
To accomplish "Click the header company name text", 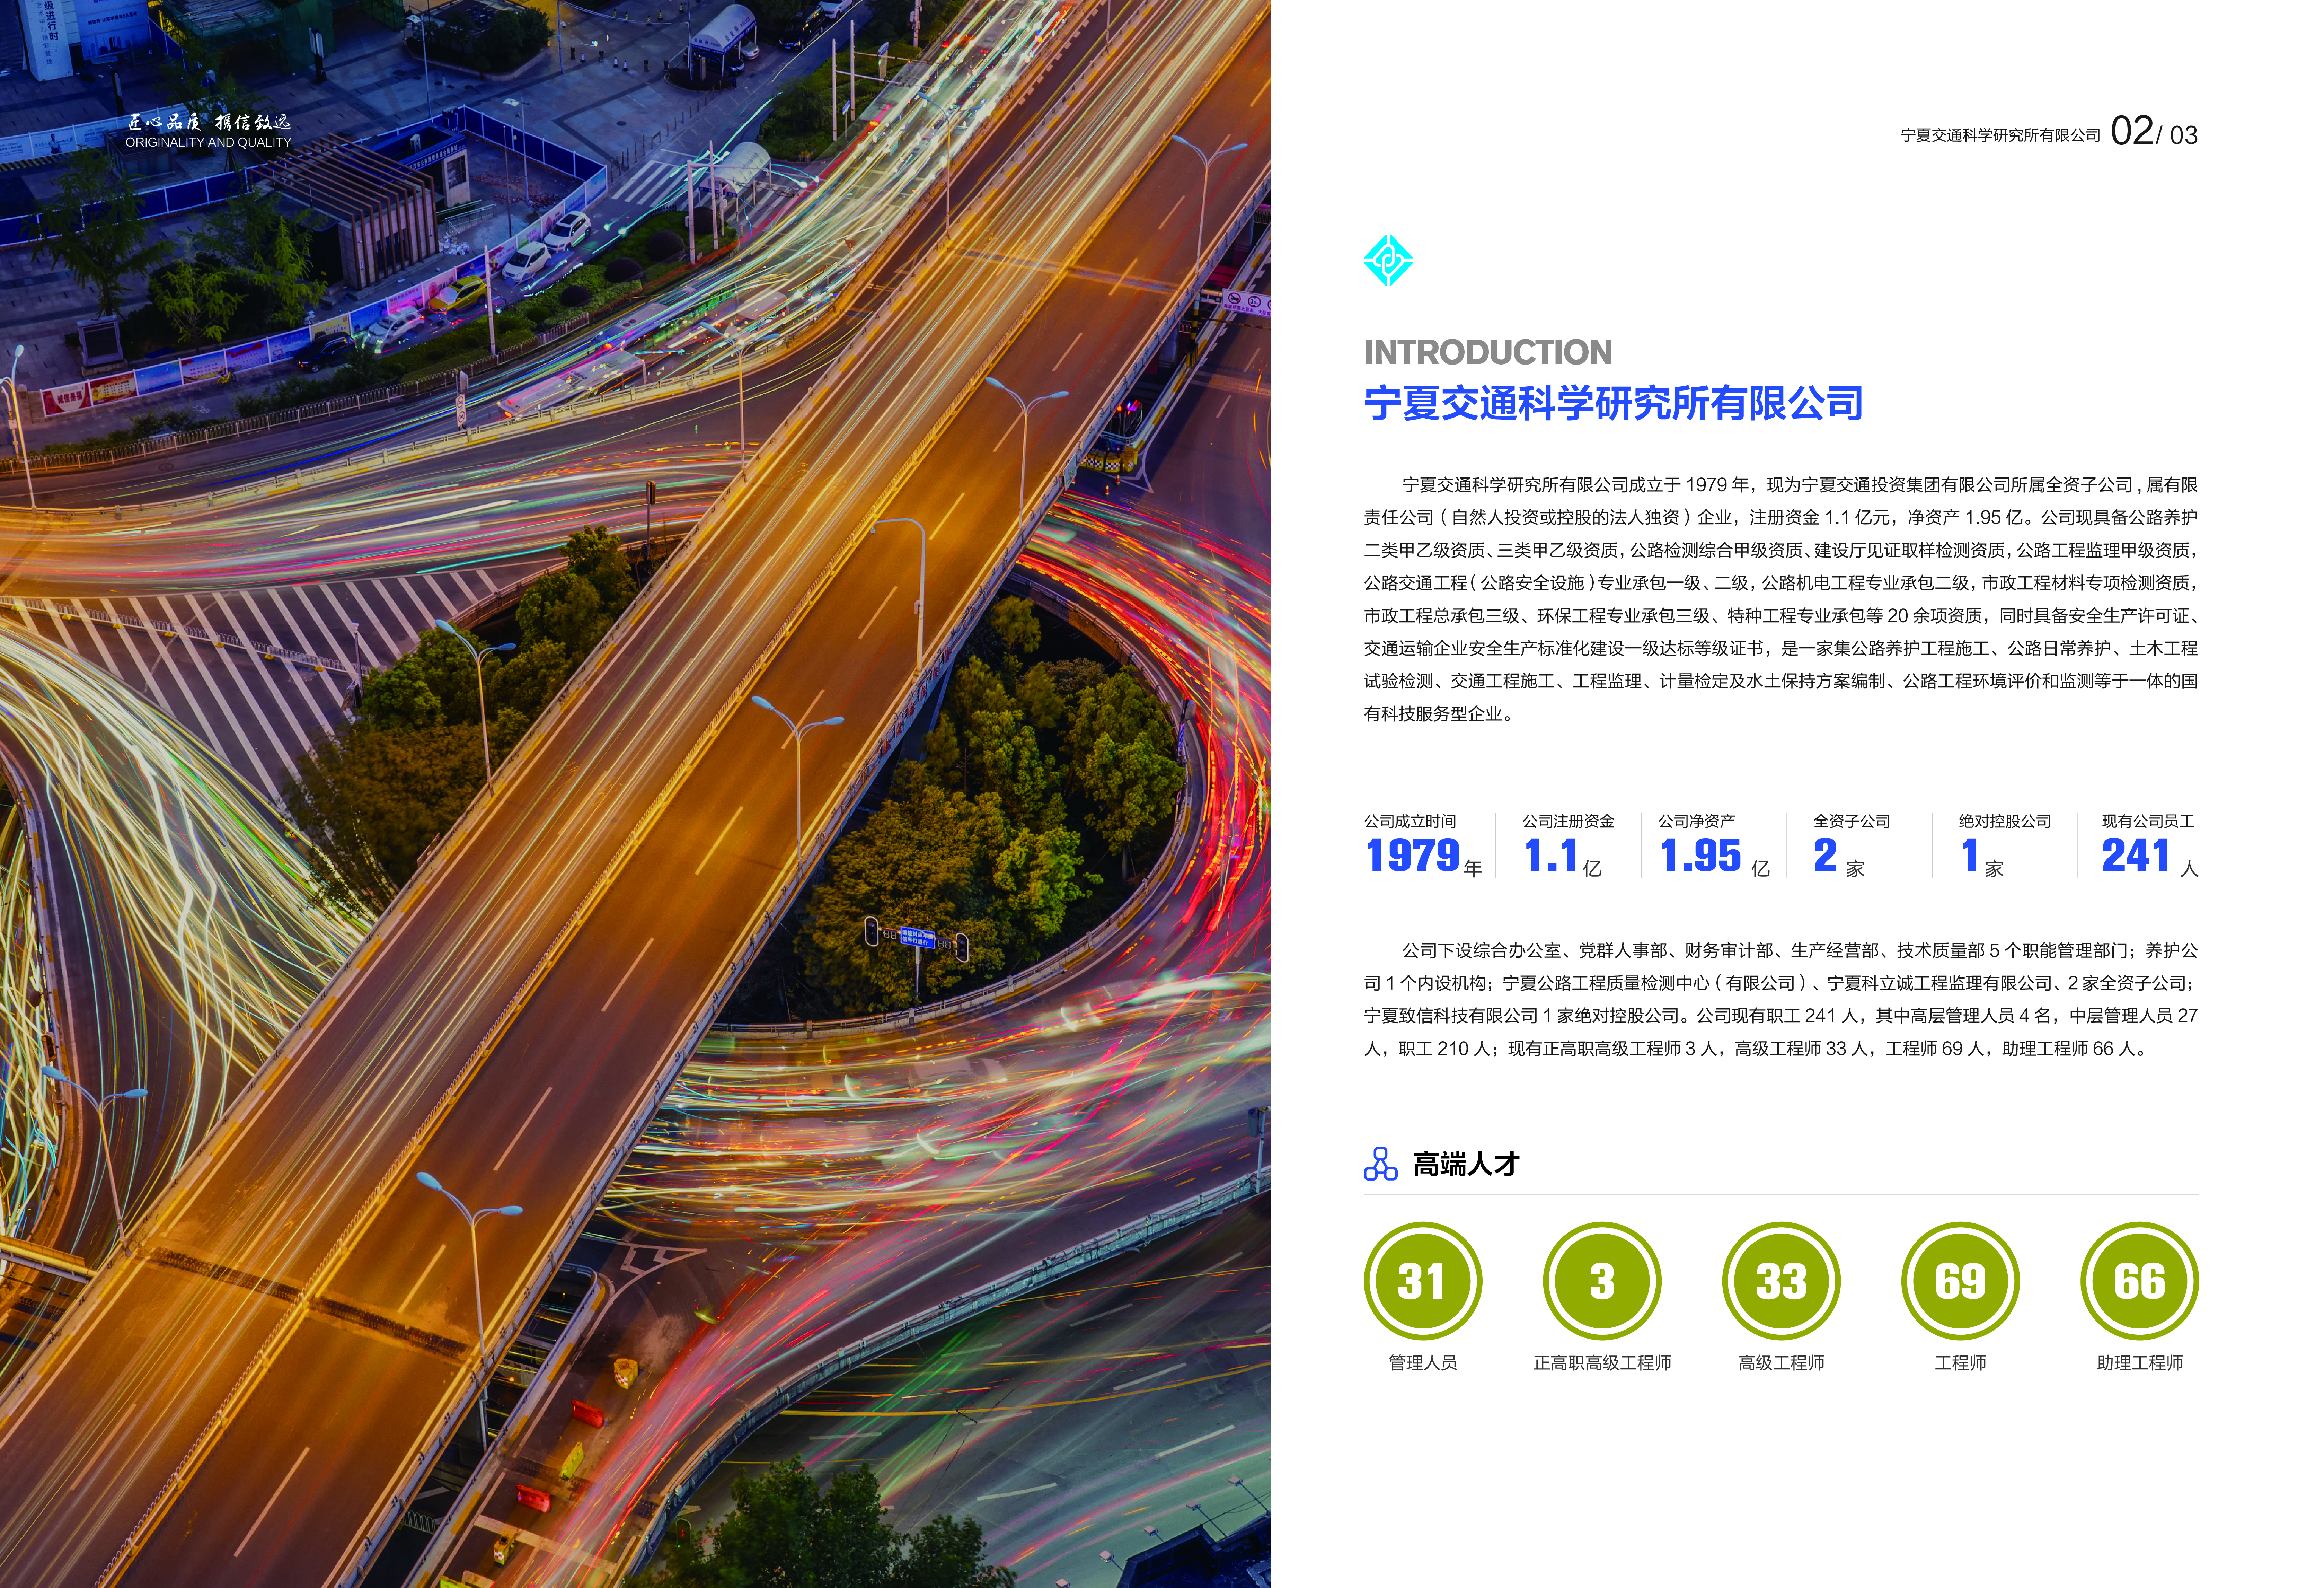I will click(2000, 135).
